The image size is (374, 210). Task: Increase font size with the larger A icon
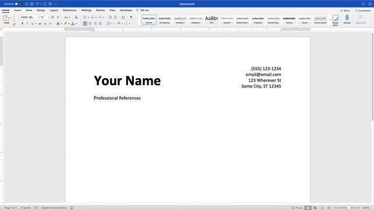point(53,17)
